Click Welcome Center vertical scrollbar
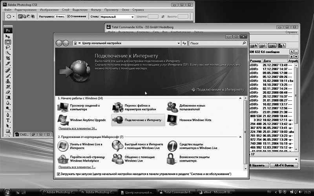 point(246,133)
